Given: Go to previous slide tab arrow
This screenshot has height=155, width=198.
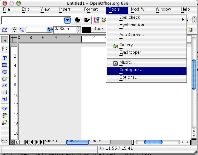Looking at the screenshot, I should (x=32, y=142).
